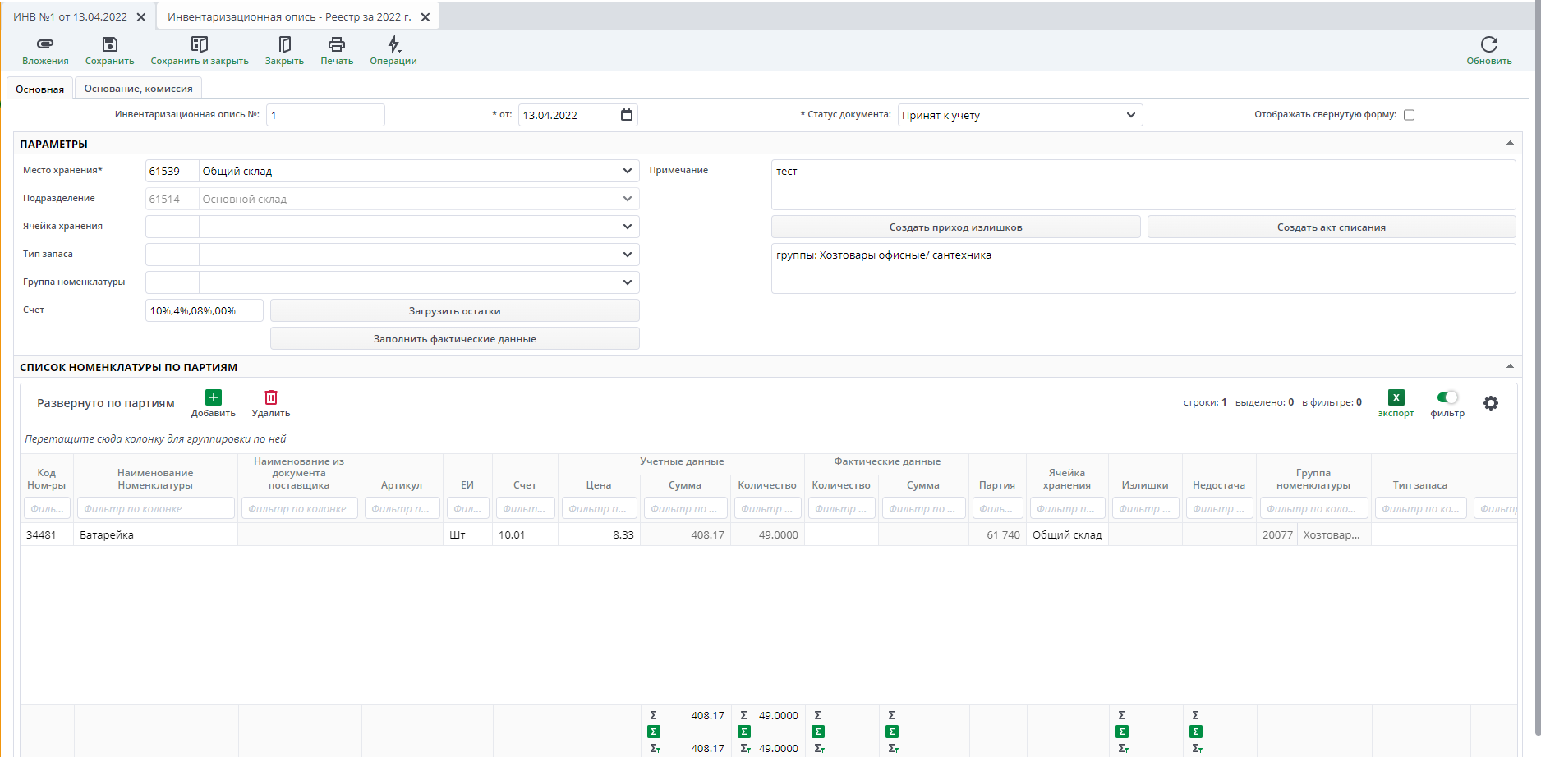Open grid settings gear icon
The width and height of the screenshot is (1541, 757).
(x=1491, y=403)
